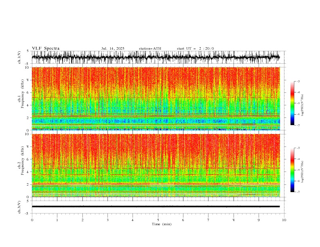This screenshot has width=320, height=247.
Task: Click the 2 kHz tick on ch.2 frequency axis
Action: pos(27,184)
